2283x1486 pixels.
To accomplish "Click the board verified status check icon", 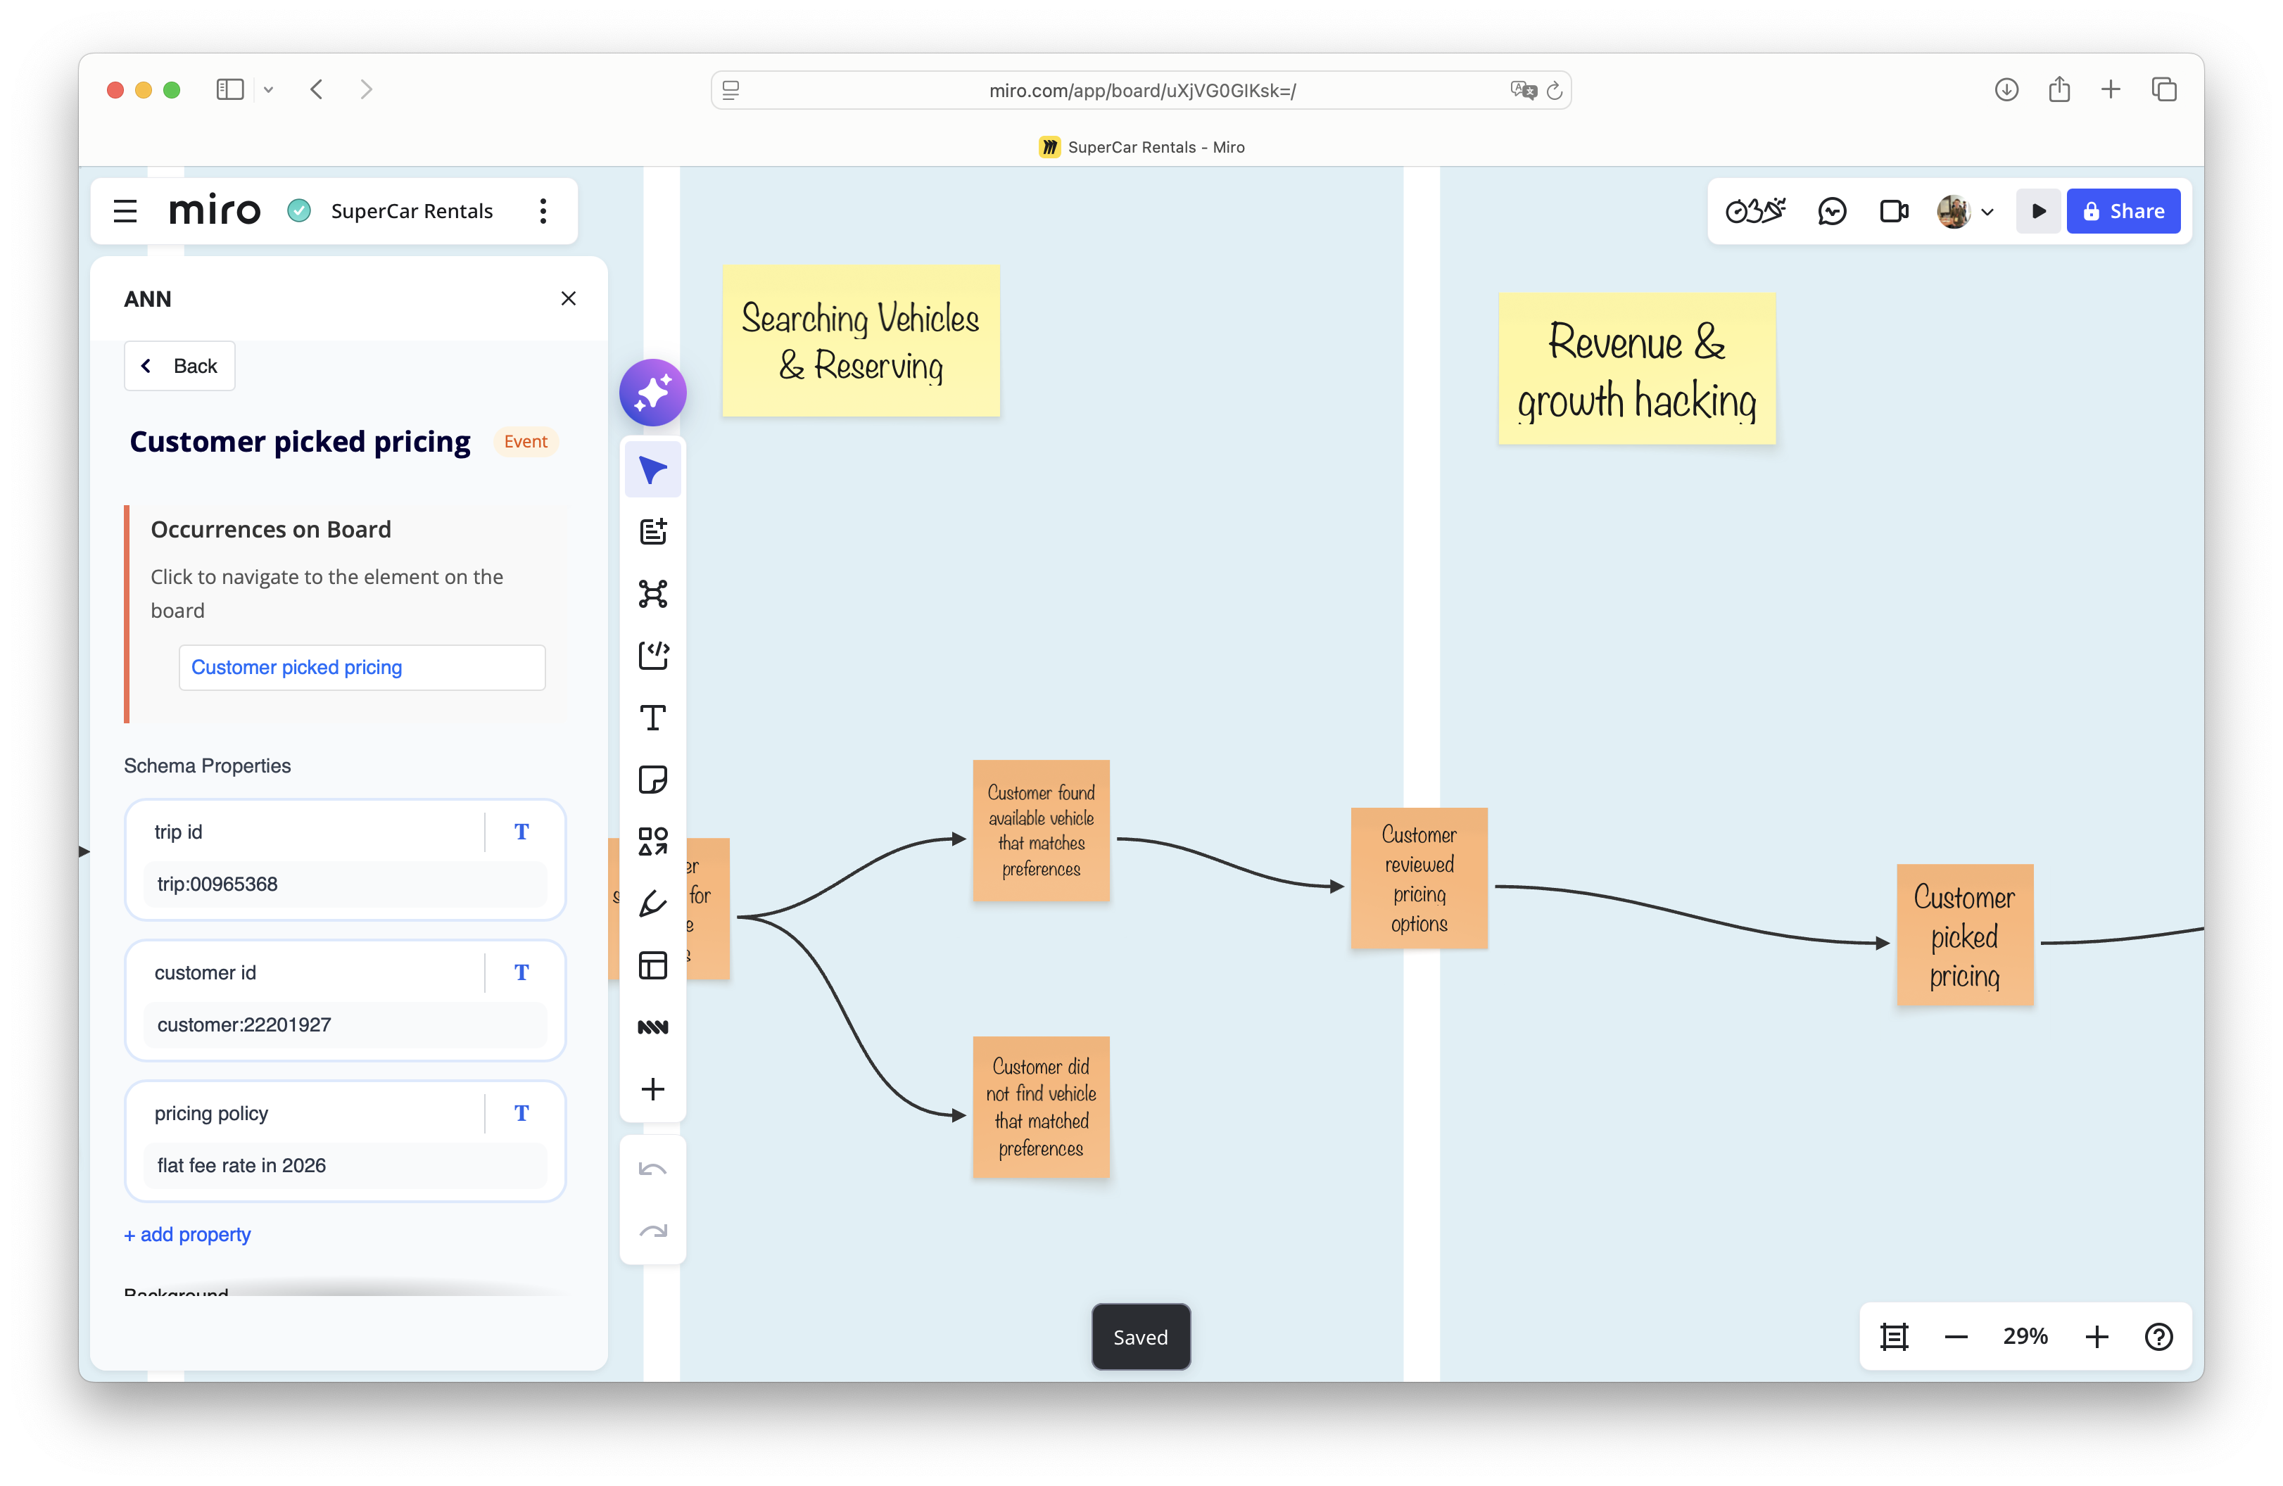I will click(x=299, y=210).
